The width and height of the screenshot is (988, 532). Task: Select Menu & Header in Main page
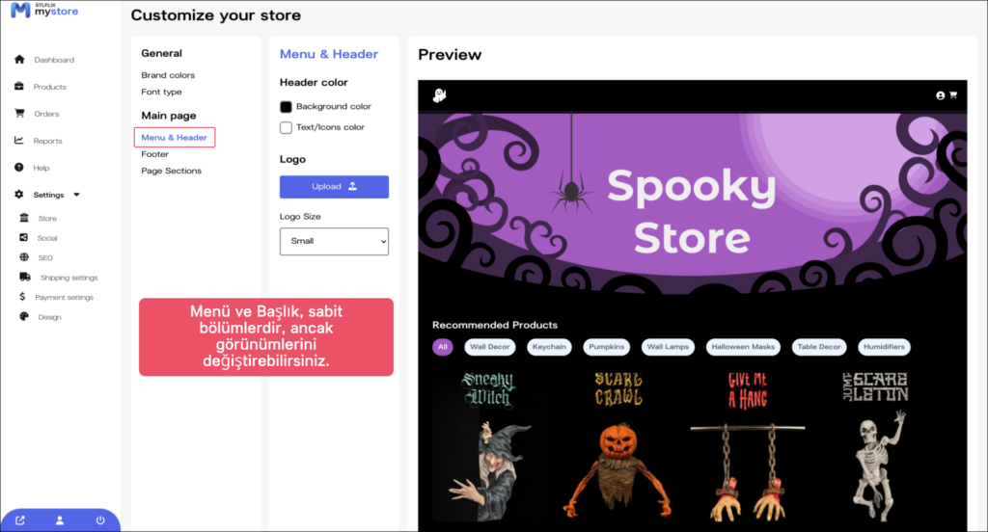coord(175,137)
